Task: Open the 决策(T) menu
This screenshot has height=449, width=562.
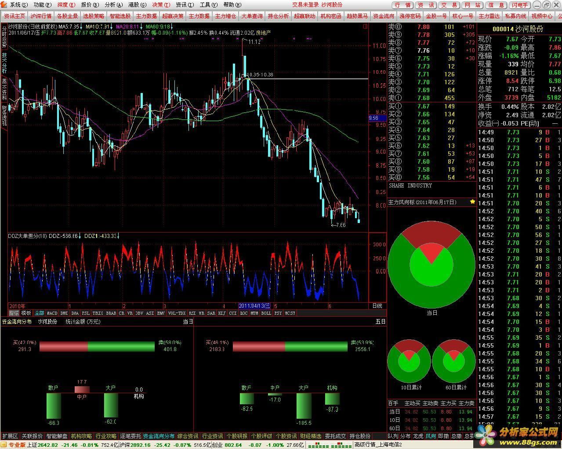Action: [161, 5]
